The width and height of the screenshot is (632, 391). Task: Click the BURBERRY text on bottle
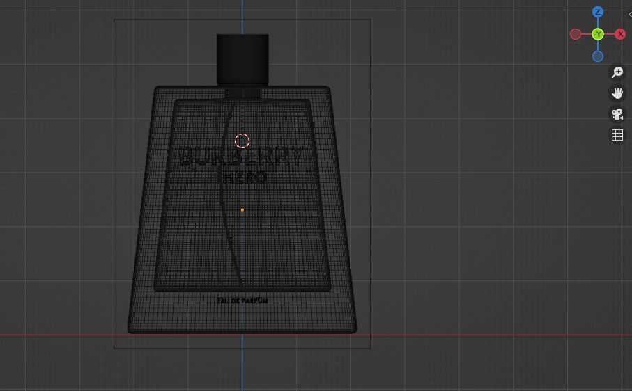[241, 156]
